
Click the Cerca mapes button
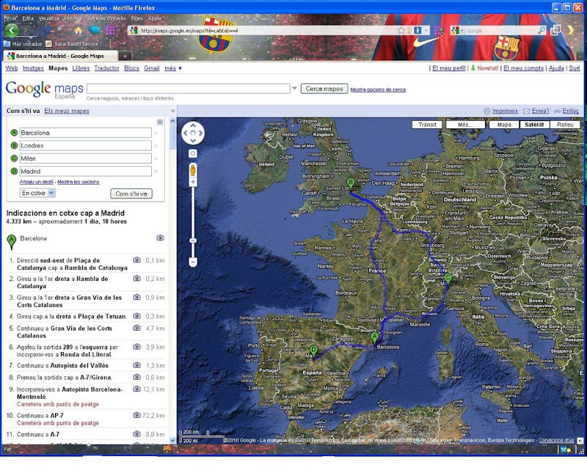point(324,89)
